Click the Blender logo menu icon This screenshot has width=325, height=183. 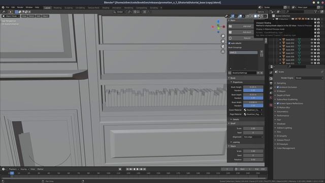(x=3, y=7)
